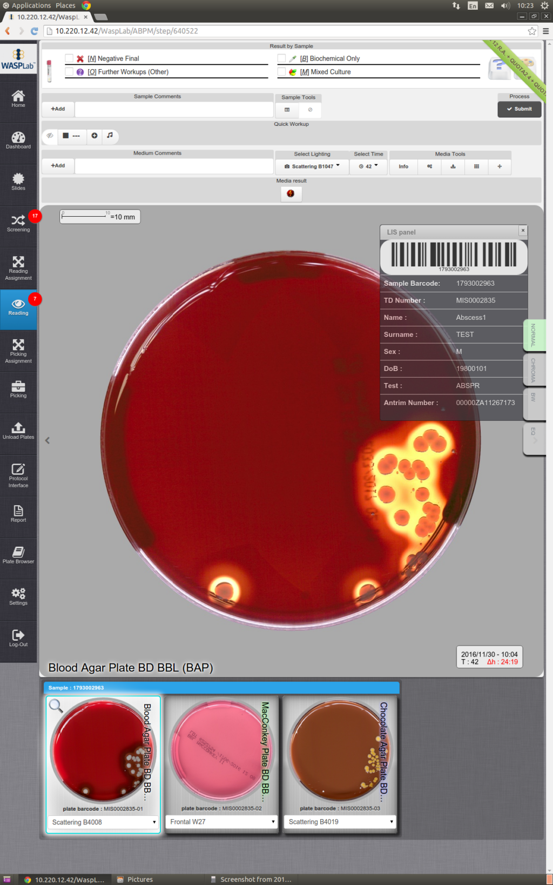Select the NORMAL side tab
553x885 pixels.
[x=534, y=335]
